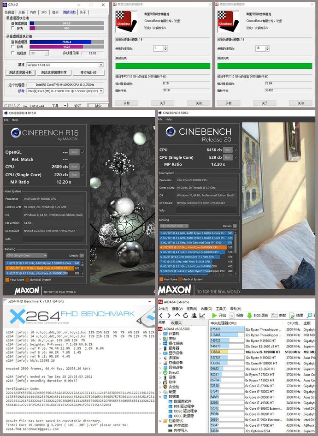318x436 pixels.
Task: Click Cinebench R15 Info input field
Action: pos(53,239)
